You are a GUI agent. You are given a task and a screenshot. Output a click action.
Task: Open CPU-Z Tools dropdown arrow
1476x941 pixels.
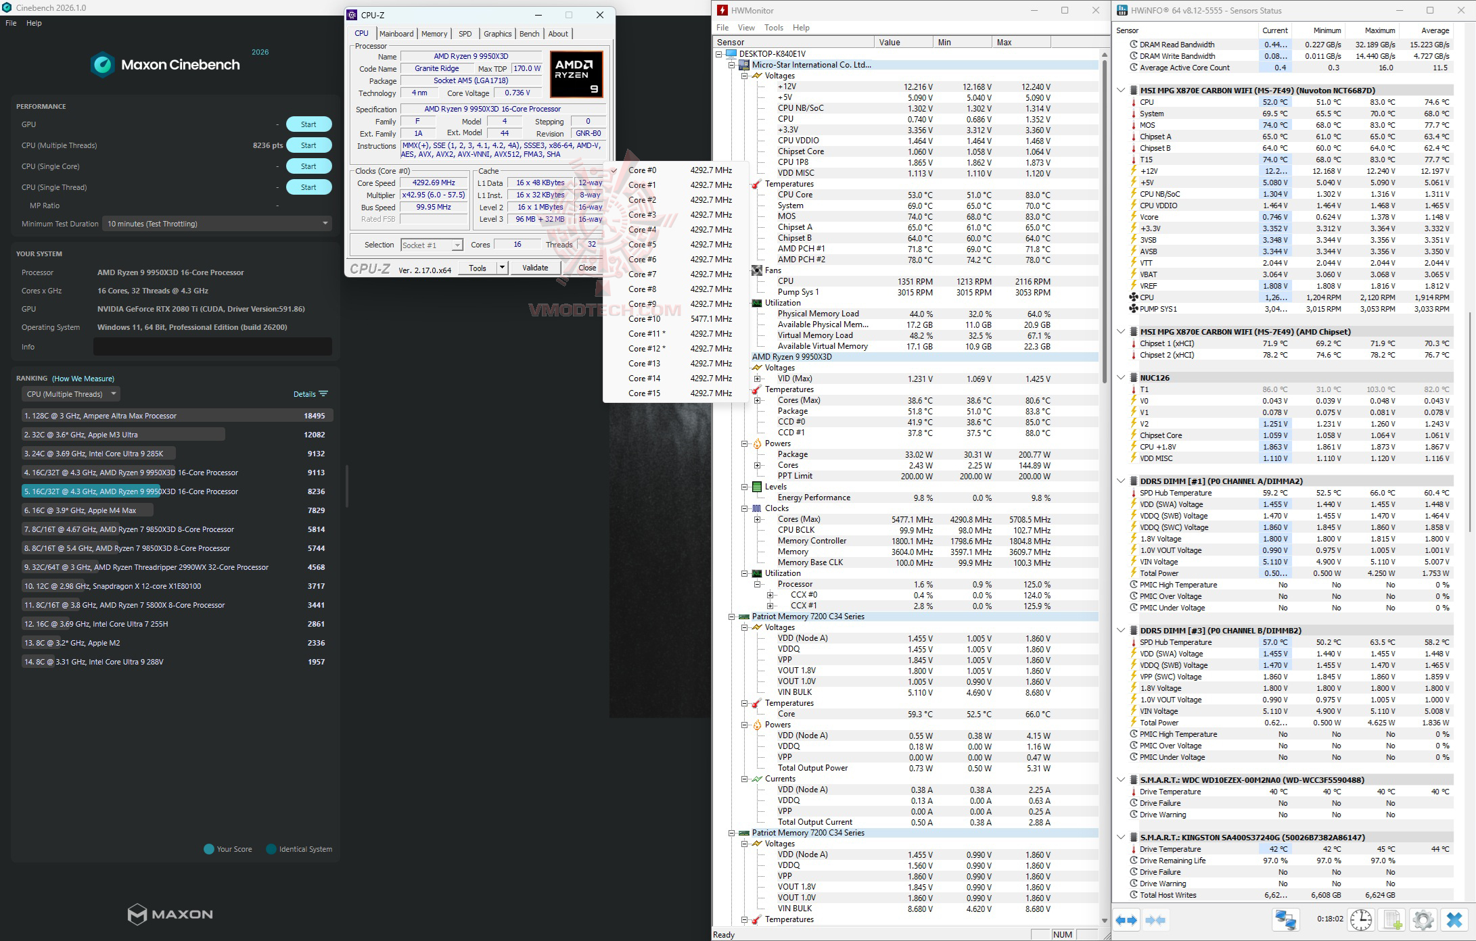point(502,268)
